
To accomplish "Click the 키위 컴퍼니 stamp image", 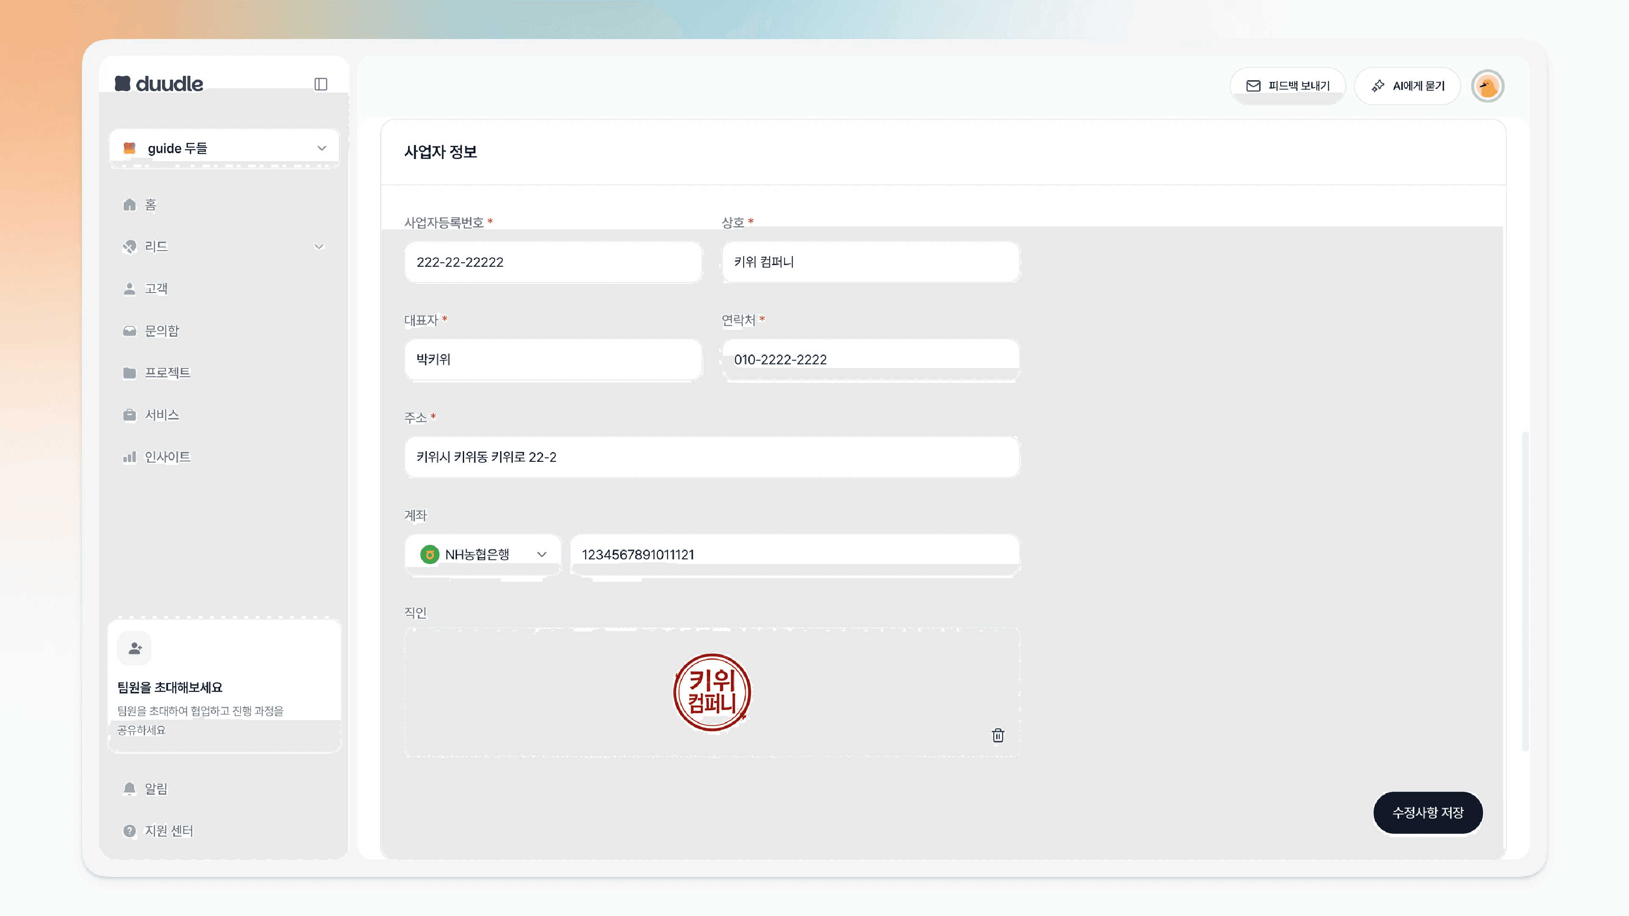I will coord(712,692).
